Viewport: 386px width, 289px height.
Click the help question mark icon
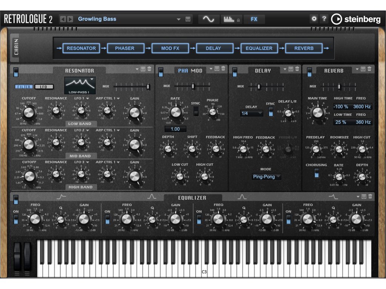(x=324, y=19)
